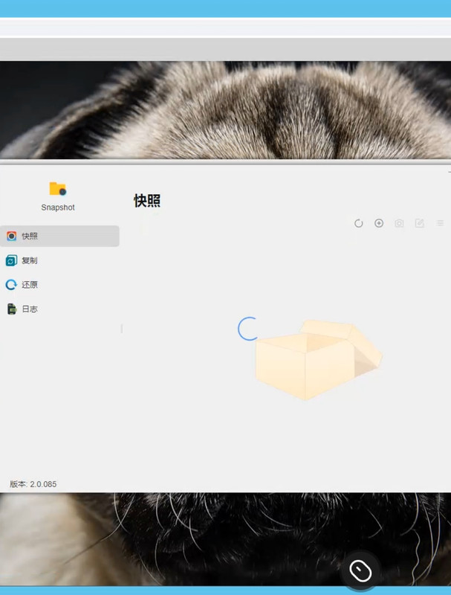Open the 日志 log section

point(59,309)
